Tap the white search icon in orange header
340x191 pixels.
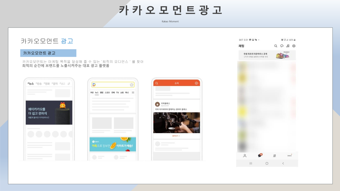[x=157, y=83]
